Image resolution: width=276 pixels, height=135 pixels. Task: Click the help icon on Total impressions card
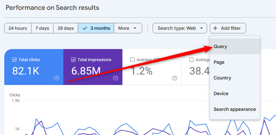116,78
